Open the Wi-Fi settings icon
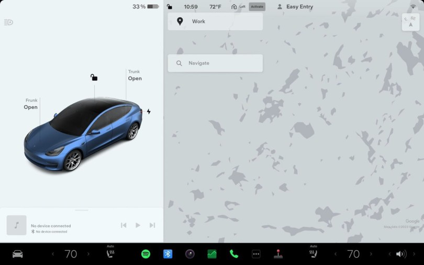This screenshot has width=424, height=265. coord(413,7)
